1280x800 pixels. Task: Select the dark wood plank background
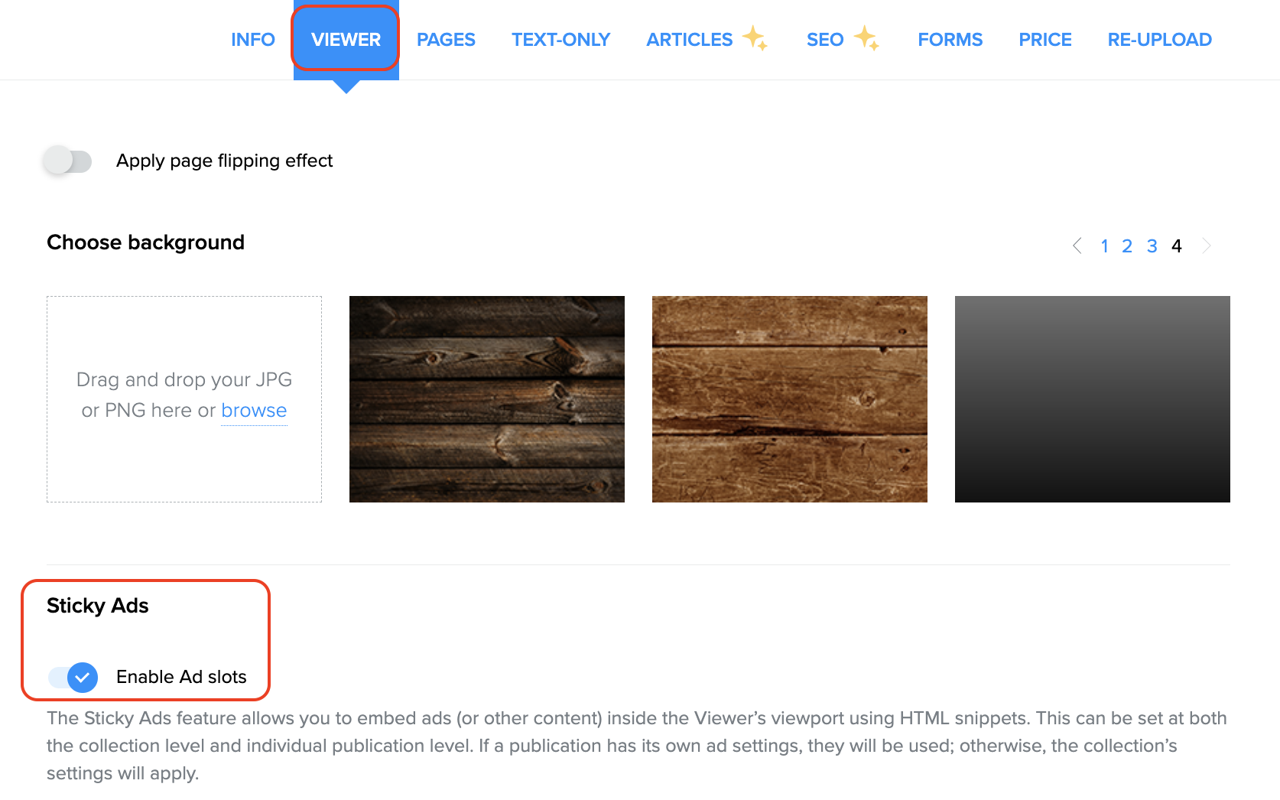click(x=487, y=399)
